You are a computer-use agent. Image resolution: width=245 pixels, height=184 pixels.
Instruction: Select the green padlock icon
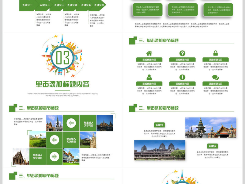point(216,53)
